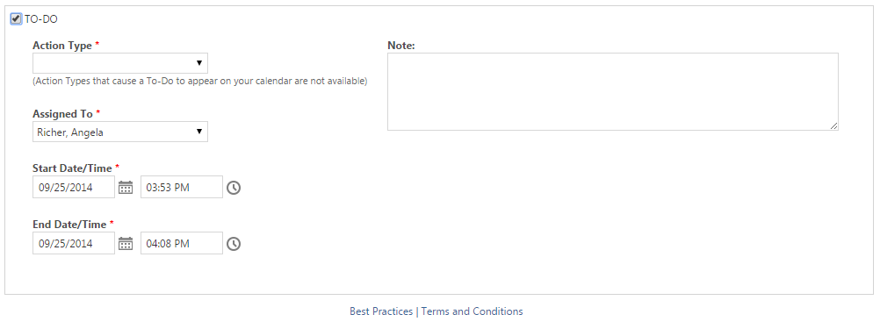Click the TO-DO label text

click(41, 19)
